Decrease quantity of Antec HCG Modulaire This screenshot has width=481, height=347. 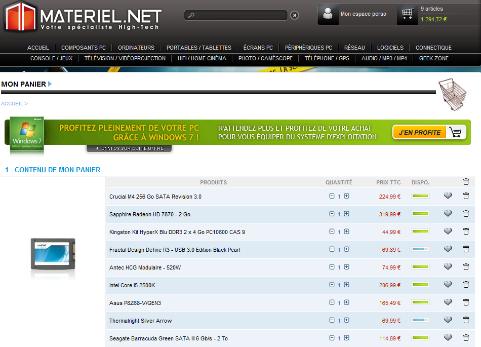(332, 267)
